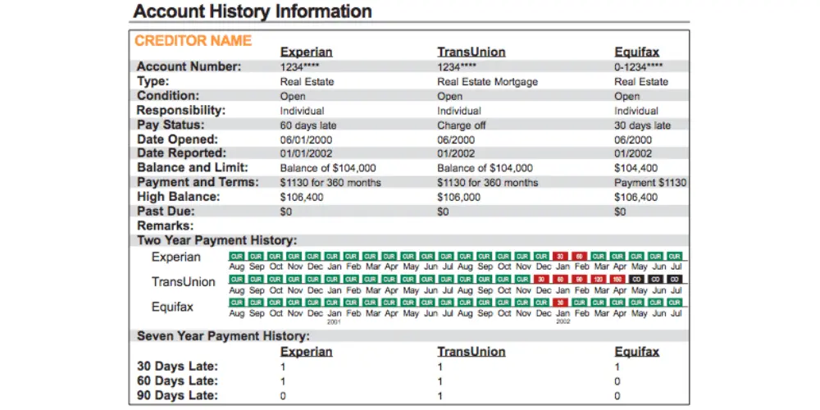
Task: Select the Balance and Limit: label
Action: pyautogui.click(x=193, y=168)
